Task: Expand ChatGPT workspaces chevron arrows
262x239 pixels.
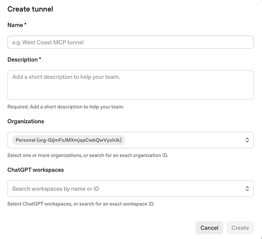Action: click(247, 189)
